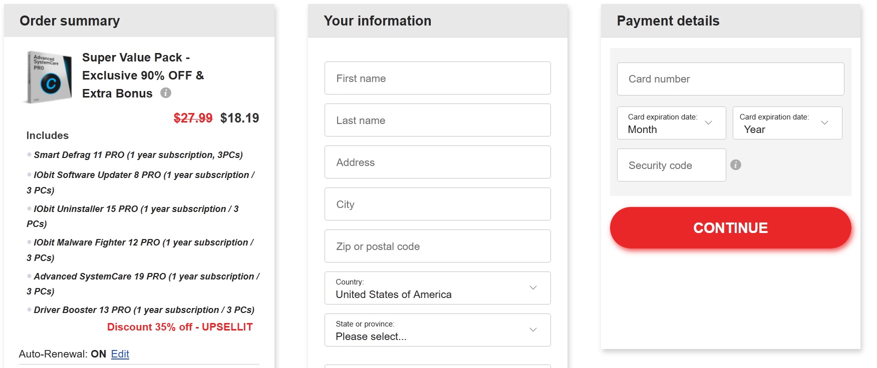Focus the Zip or postal code field
Viewport: 877px width, 368px height.
pyautogui.click(x=437, y=246)
